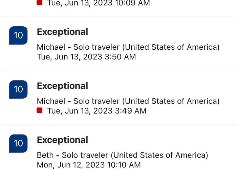This screenshot has height=169, width=237.
Task: Click the name Michael in the 3:50 AM review
Action: [x=50, y=47]
